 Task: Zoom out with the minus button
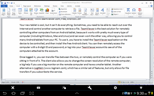135,82
